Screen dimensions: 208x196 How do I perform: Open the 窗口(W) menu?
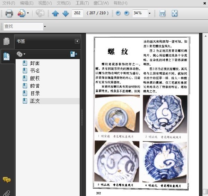[x=101, y=3]
